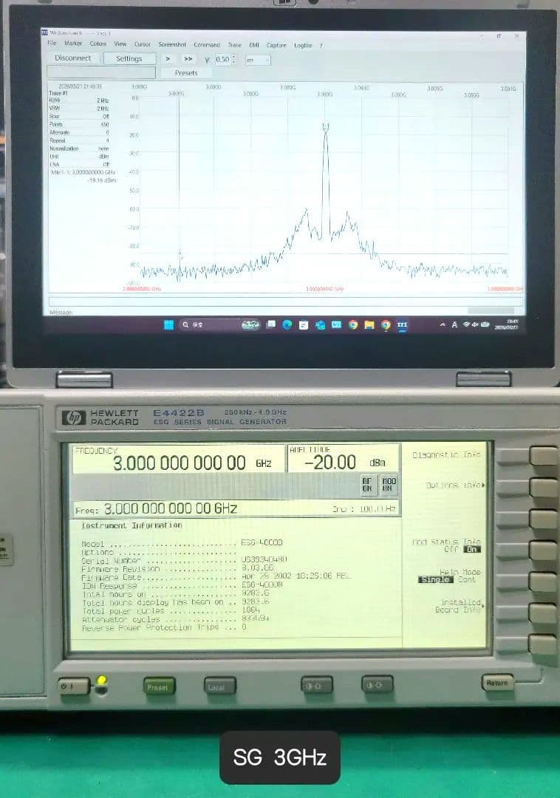
Task: Click the Mkr1 3.000000000 GHz readout
Action: [x=83, y=172]
